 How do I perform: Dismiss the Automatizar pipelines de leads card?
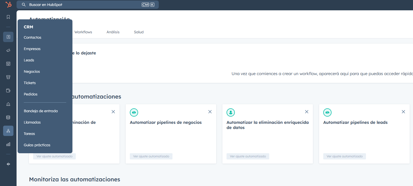[x=403, y=112]
